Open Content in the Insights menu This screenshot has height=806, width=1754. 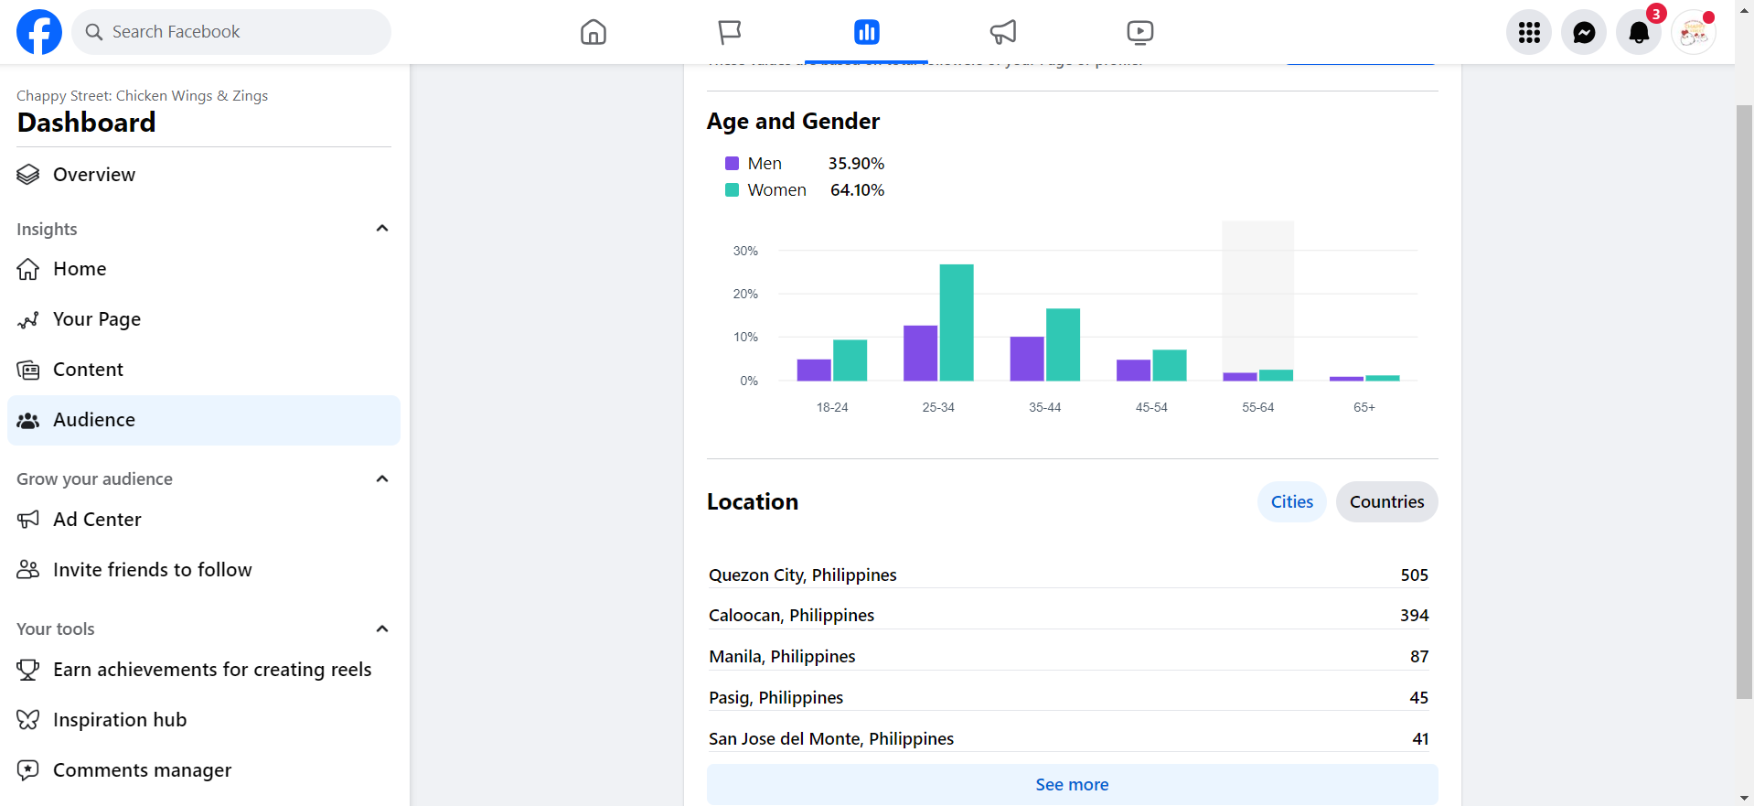[x=88, y=370]
